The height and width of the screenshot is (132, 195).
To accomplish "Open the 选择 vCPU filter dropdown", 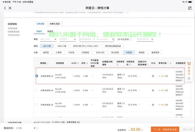I will click(48, 39).
